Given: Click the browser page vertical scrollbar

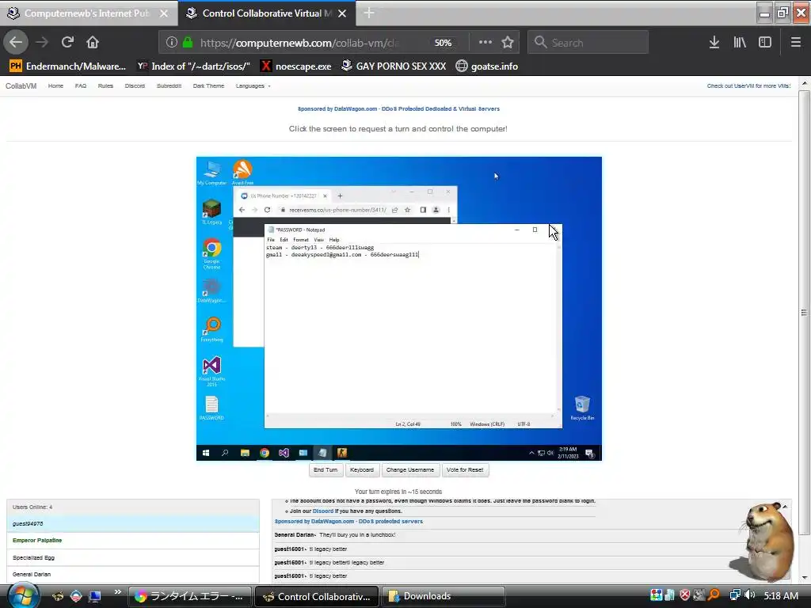Looking at the screenshot, I should [x=804, y=313].
